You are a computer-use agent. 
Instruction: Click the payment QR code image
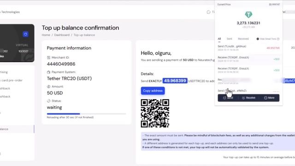point(155,113)
